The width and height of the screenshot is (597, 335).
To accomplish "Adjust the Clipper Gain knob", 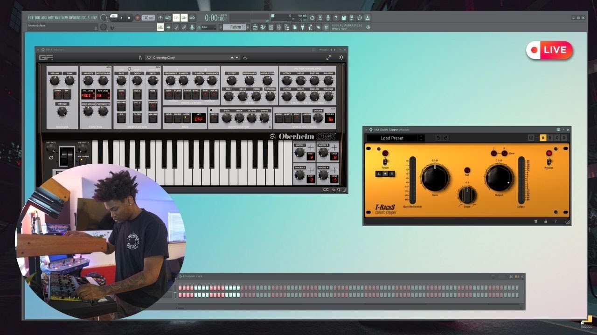I will 435,178.
